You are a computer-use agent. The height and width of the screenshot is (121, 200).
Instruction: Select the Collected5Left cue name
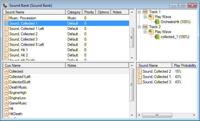(20, 82)
